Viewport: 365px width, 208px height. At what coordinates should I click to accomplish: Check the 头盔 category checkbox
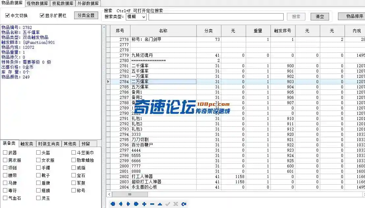pos(39,153)
